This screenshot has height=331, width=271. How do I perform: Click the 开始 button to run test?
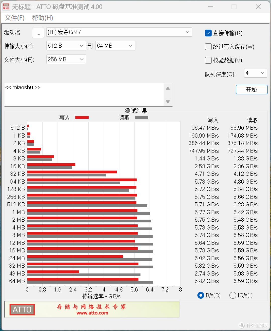[x=251, y=90]
